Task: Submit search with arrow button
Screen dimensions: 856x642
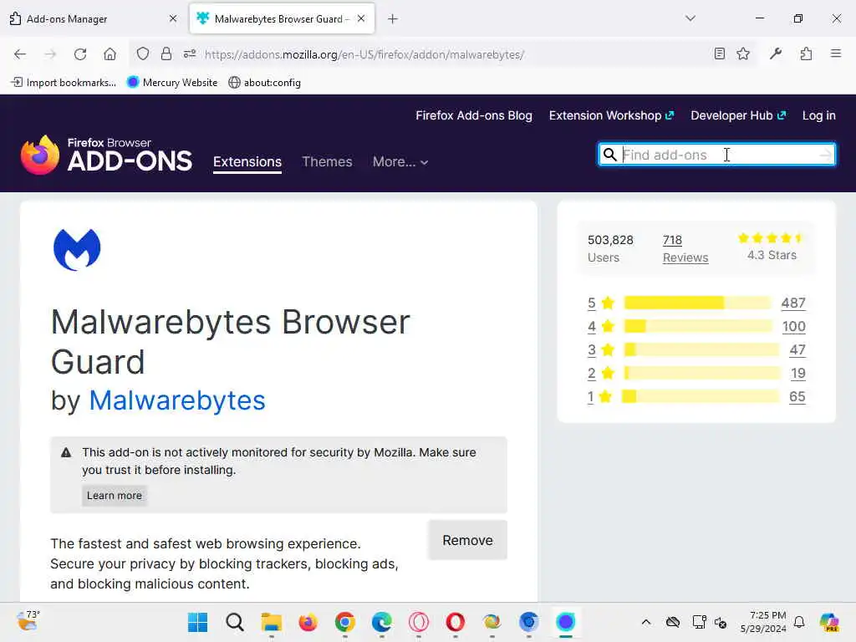Action: click(x=825, y=155)
